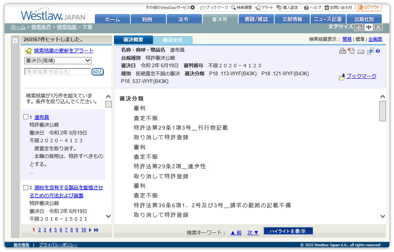Viewport: 394px width, 252px height.
Task: Open the print view icon
Action: (342, 51)
